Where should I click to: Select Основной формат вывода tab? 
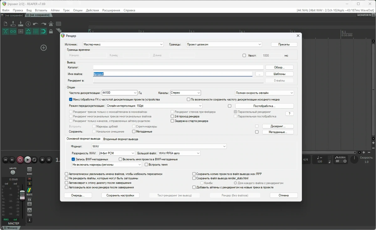[83, 139]
